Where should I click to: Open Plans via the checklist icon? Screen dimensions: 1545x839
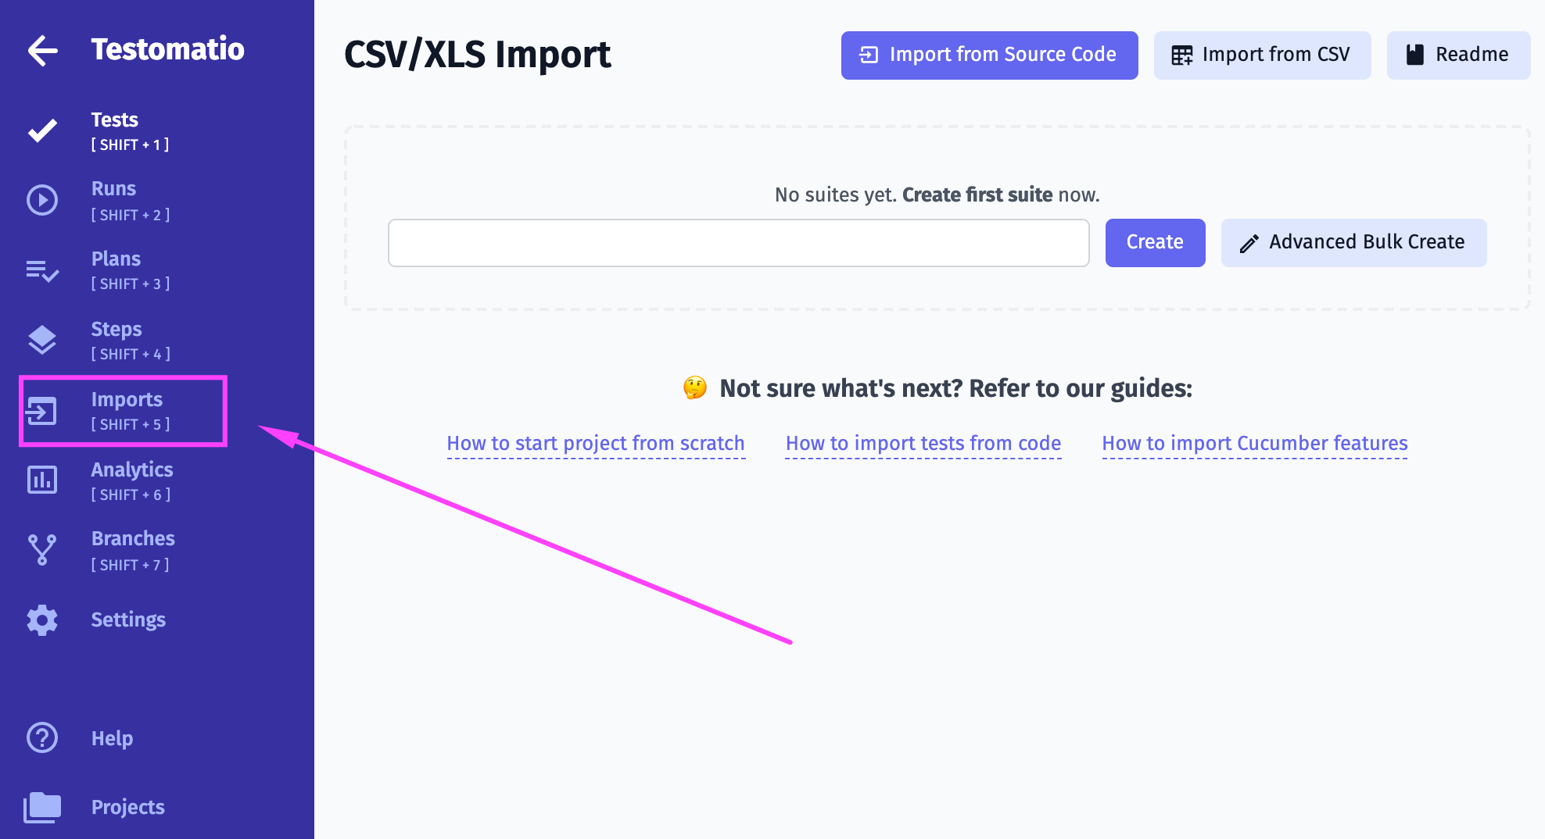click(x=42, y=271)
